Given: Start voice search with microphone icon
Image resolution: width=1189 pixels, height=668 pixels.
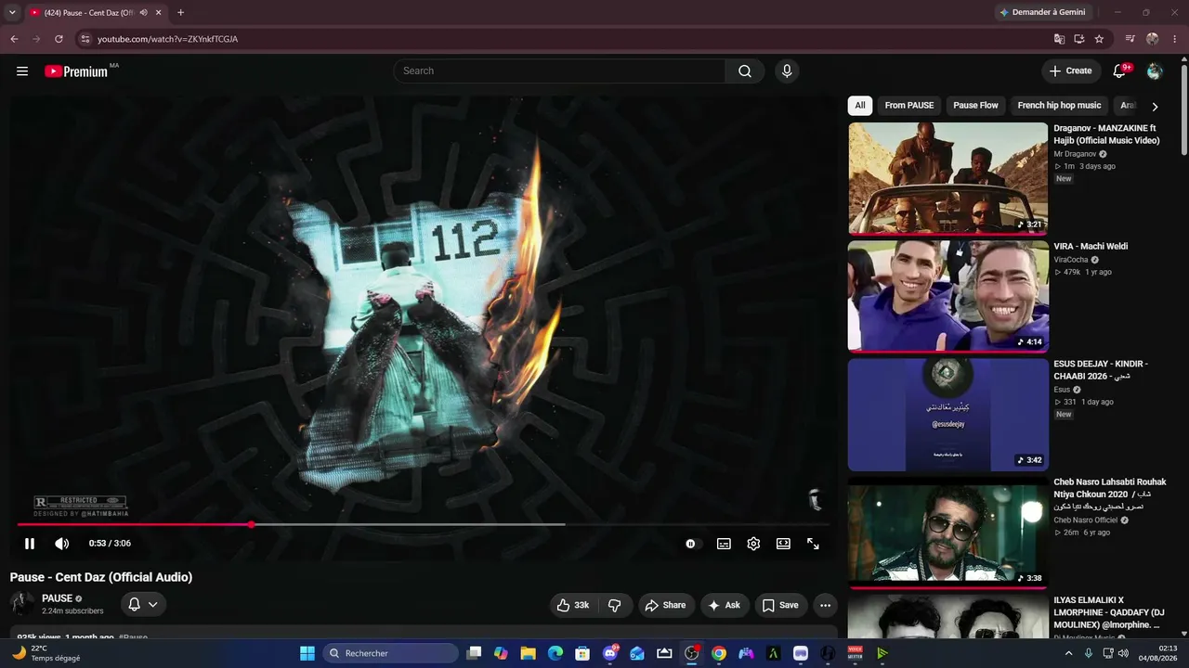Looking at the screenshot, I should [787, 71].
